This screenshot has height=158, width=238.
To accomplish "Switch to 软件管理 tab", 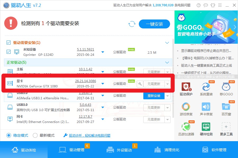I will pos(214,150).
